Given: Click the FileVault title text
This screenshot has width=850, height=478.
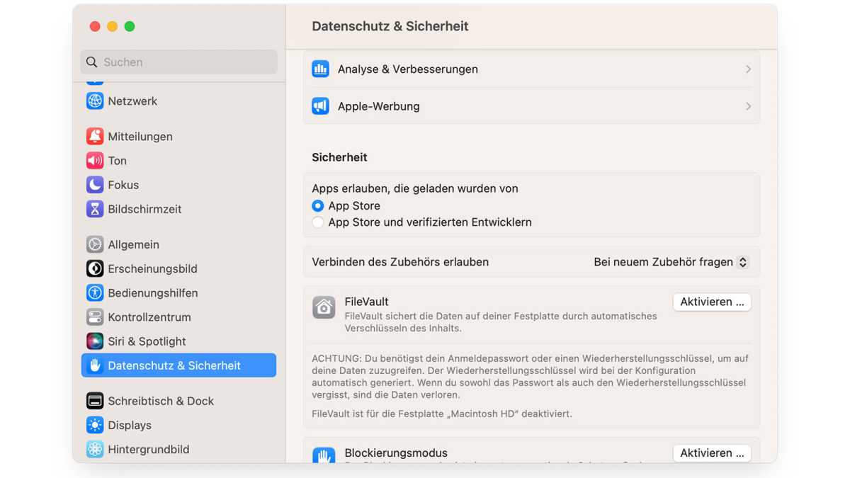Looking at the screenshot, I should click(366, 302).
